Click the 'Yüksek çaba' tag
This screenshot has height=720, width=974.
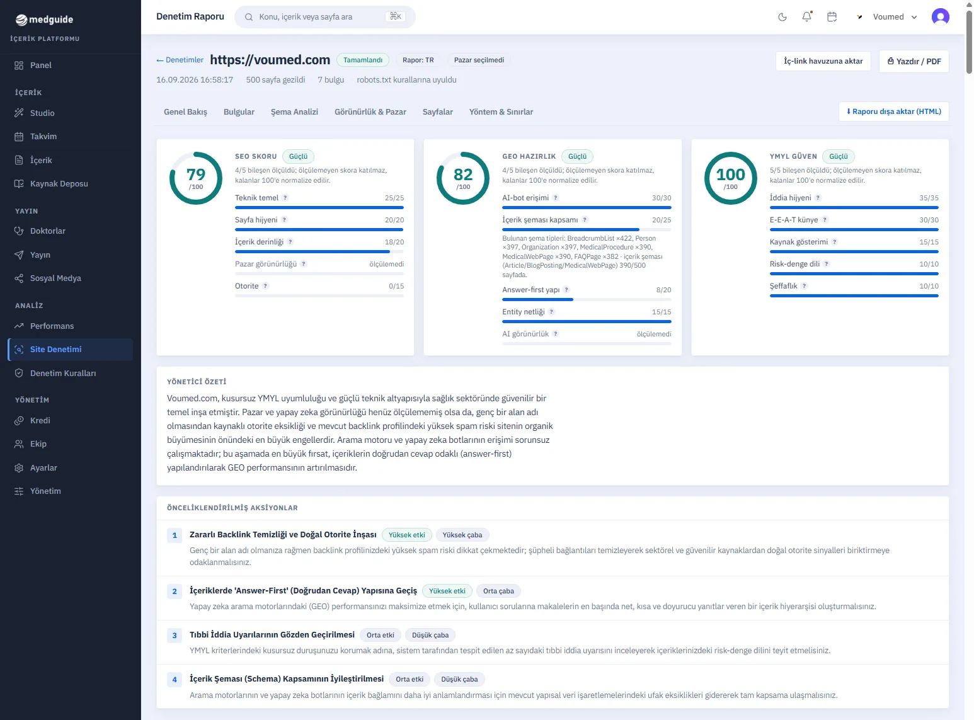coord(462,535)
